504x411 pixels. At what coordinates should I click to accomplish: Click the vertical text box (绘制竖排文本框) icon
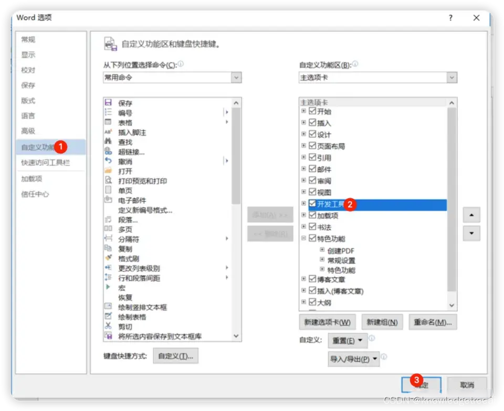click(108, 306)
